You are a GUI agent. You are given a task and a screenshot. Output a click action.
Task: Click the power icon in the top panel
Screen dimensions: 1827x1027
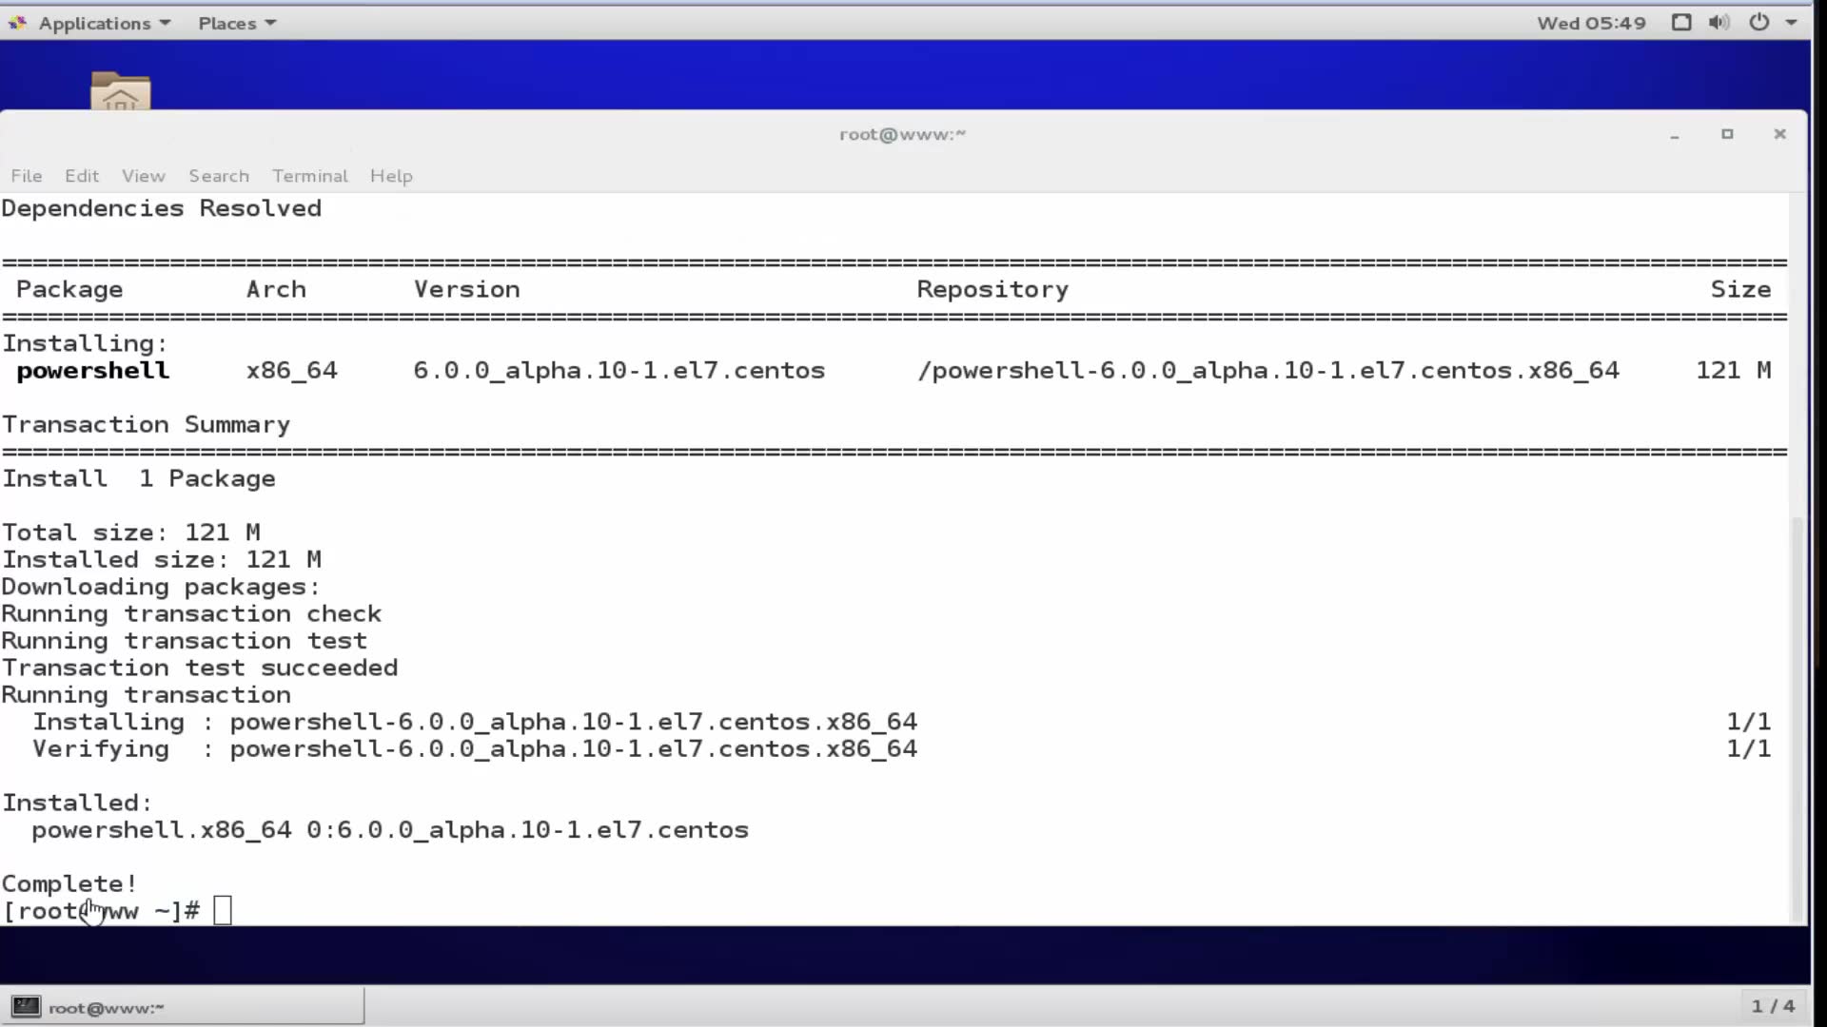(1759, 22)
